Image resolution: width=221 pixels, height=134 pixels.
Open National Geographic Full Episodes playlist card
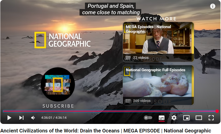(158, 85)
